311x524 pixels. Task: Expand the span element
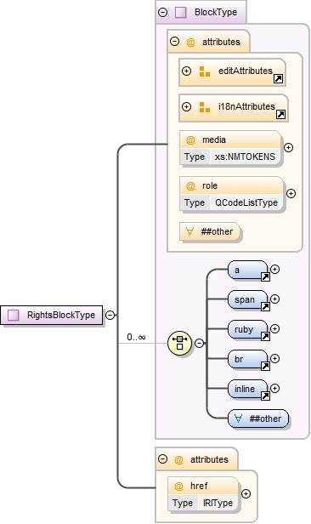pos(274,299)
